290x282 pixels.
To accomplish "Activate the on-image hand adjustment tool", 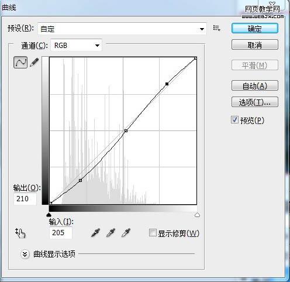I will 20,233.
